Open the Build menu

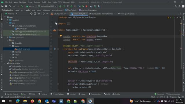click(x=44, y=2)
